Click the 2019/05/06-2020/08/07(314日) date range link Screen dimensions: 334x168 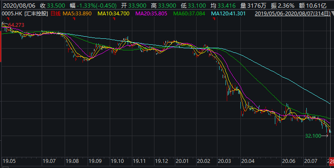coord(293,14)
